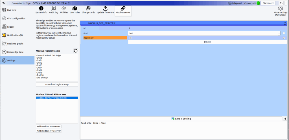Open System info page
289x140 pixels.
(41, 10)
